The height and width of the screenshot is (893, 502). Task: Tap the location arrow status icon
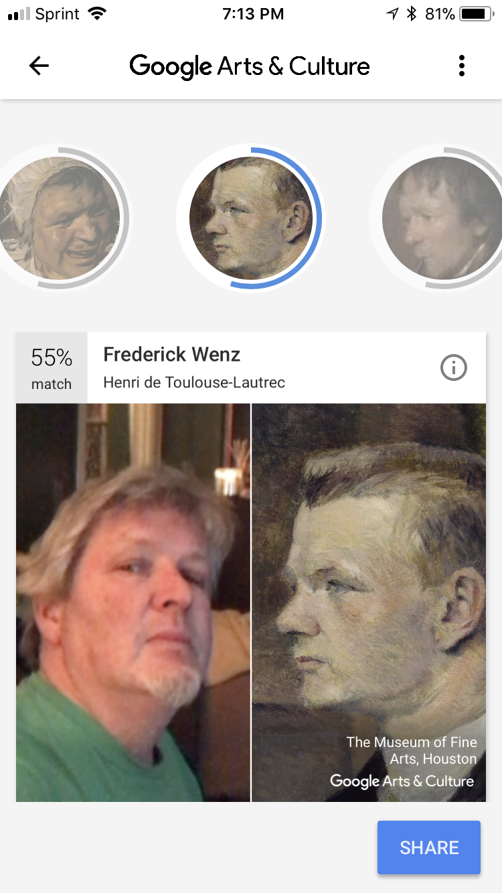(392, 14)
